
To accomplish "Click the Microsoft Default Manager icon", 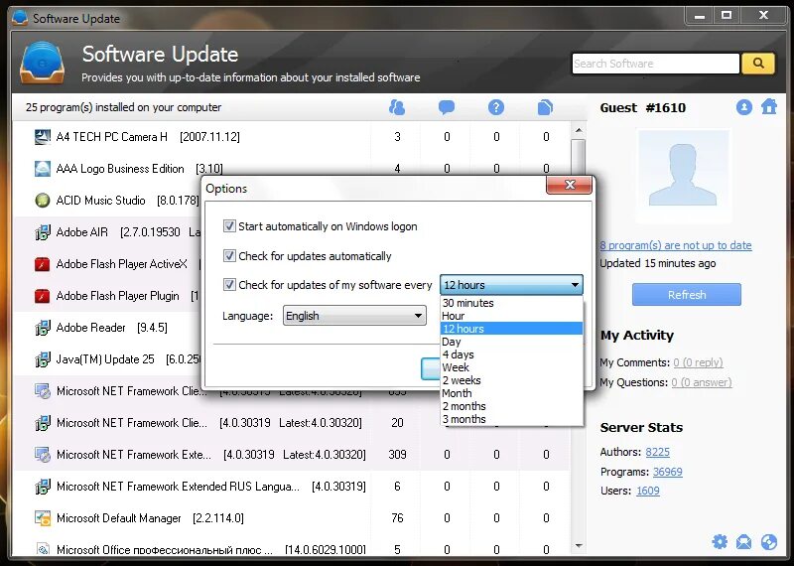I will 43,518.
